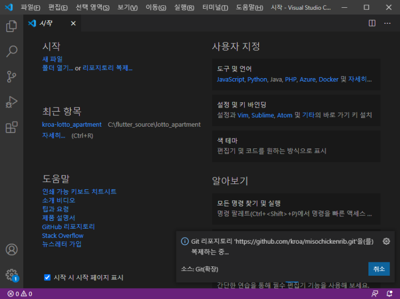Image resolution: width=400 pixels, height=299 pixels.
Task: Click the Git cloning notification message
Action: (282, 246)
